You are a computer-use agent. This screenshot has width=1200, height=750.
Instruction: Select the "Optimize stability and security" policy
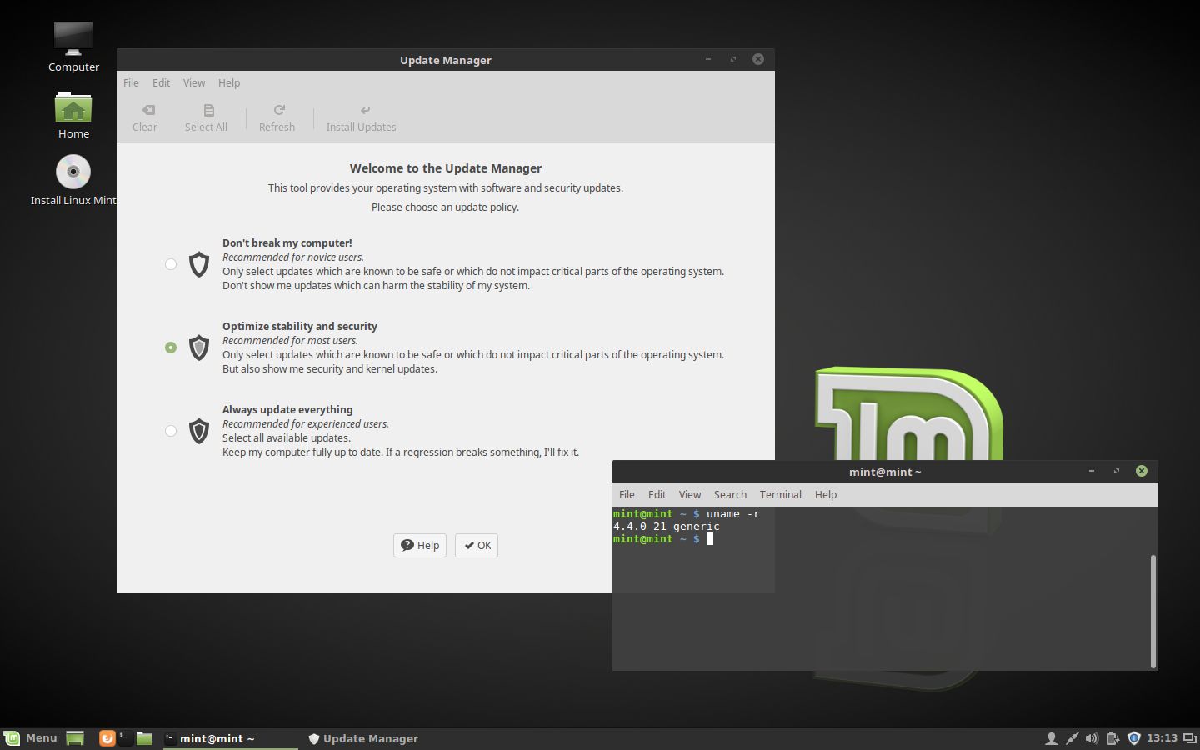click(171, 347)
